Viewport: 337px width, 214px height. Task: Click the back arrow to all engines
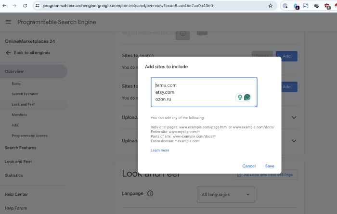click(8, 53)
